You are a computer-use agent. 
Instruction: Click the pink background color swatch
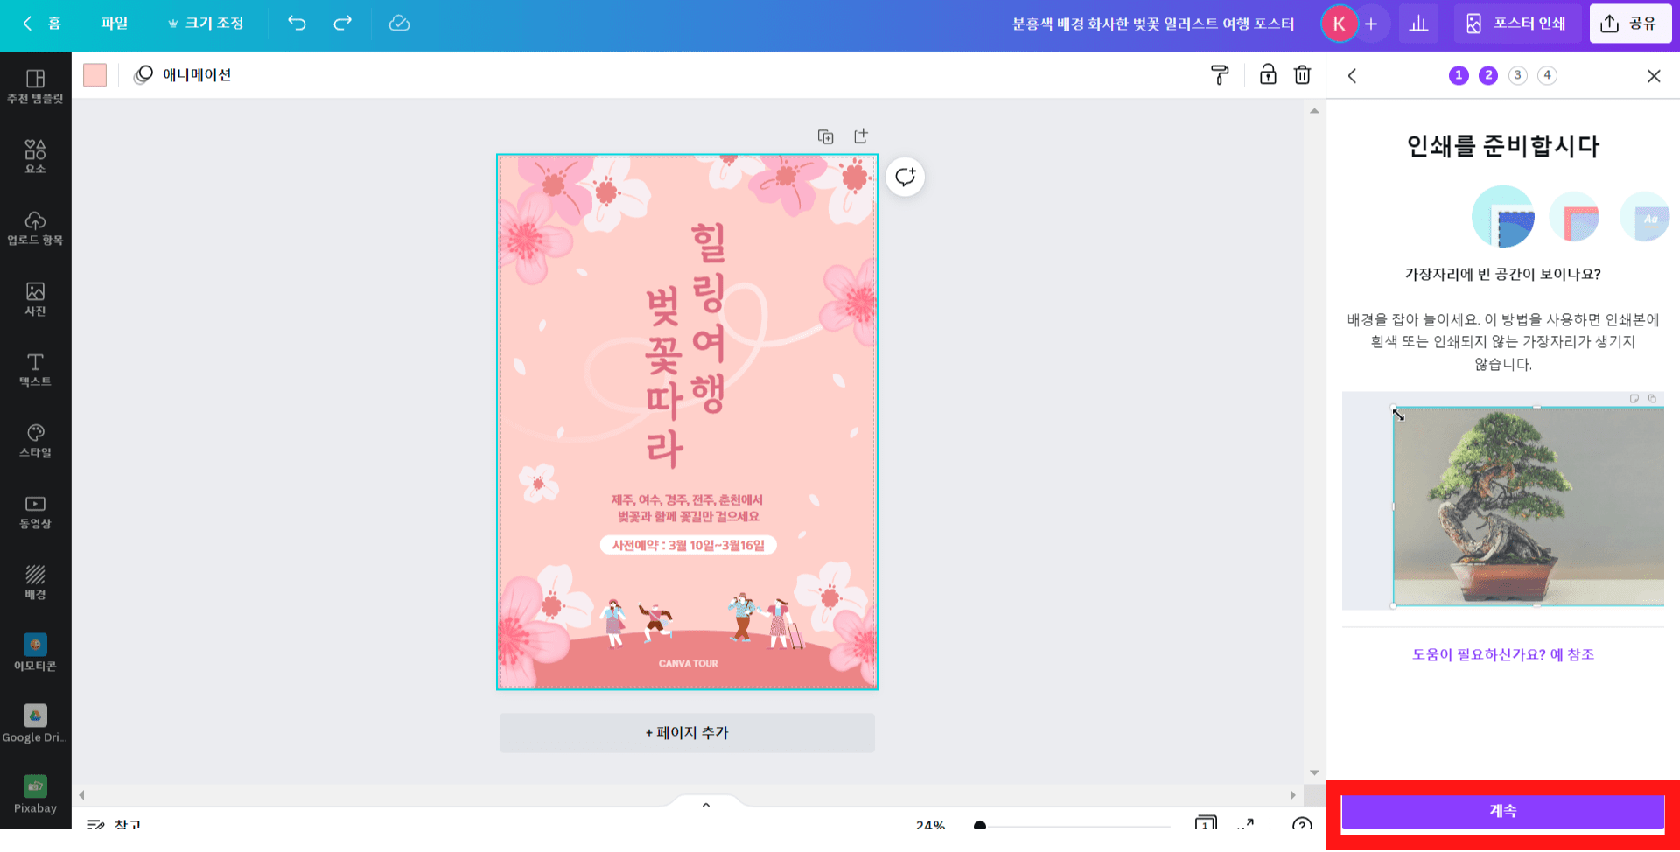(94, 75)
